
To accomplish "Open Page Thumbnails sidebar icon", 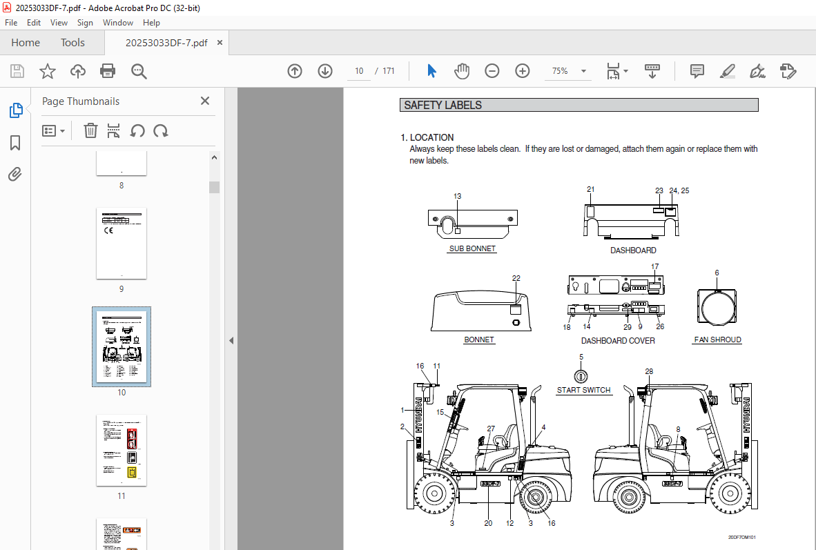I will (16, 110).
